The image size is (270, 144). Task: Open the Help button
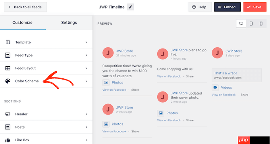click(x=200, y=7)
